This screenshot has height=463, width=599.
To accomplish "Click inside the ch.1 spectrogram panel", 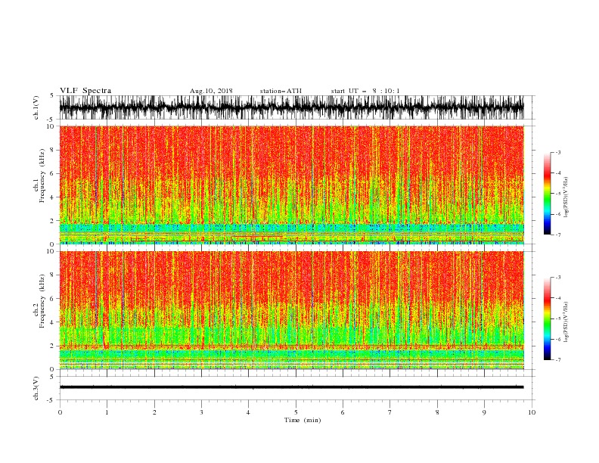I will (x=291, y=185).
